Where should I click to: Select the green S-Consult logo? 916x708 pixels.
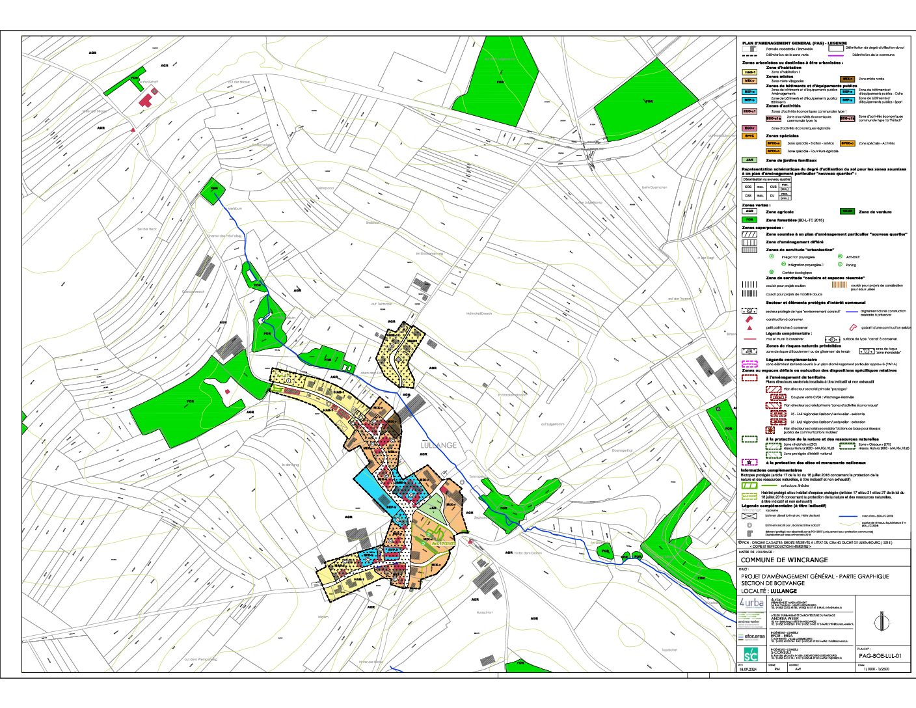click(x=751, y=654)
